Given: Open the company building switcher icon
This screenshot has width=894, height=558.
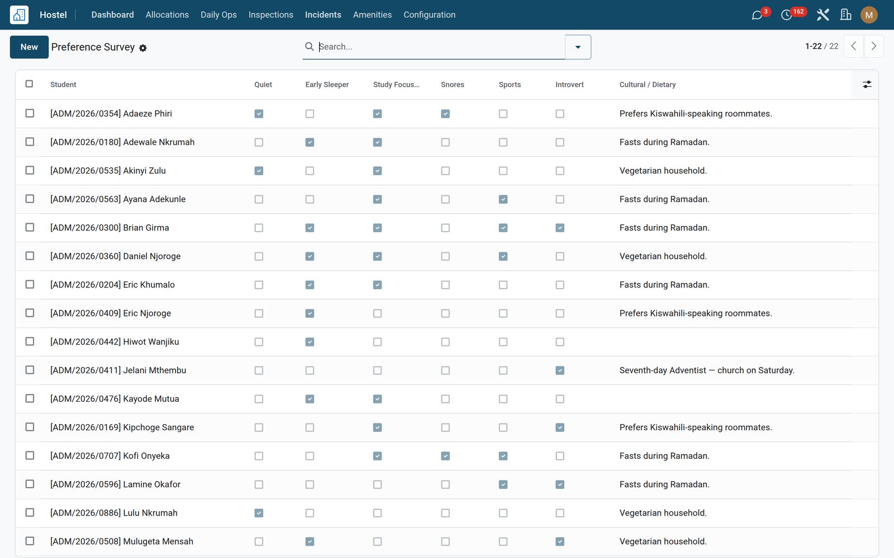Looking at the screenshot, I should pos(846,15).
